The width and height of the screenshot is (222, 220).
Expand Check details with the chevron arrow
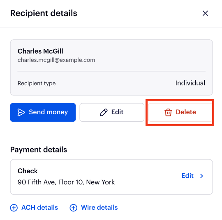tap(201, 176)
